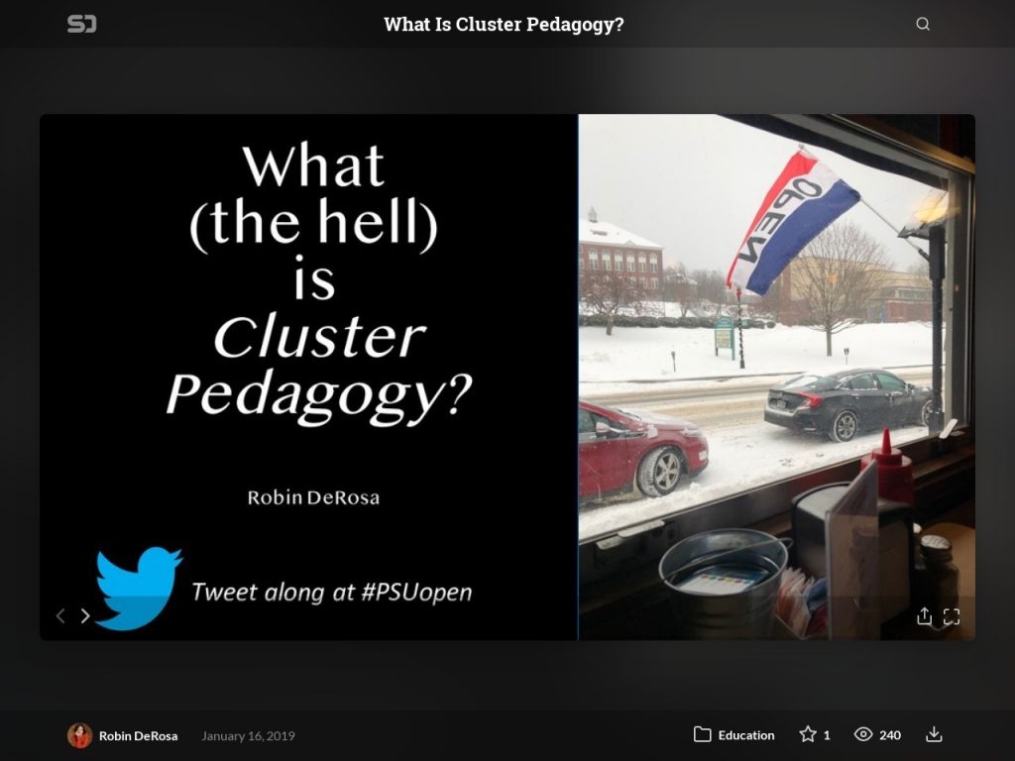Viewport: 1015px width, 761px height.
Task: Visit Robin DeRosa's profile link
Action: coord(138,735)
